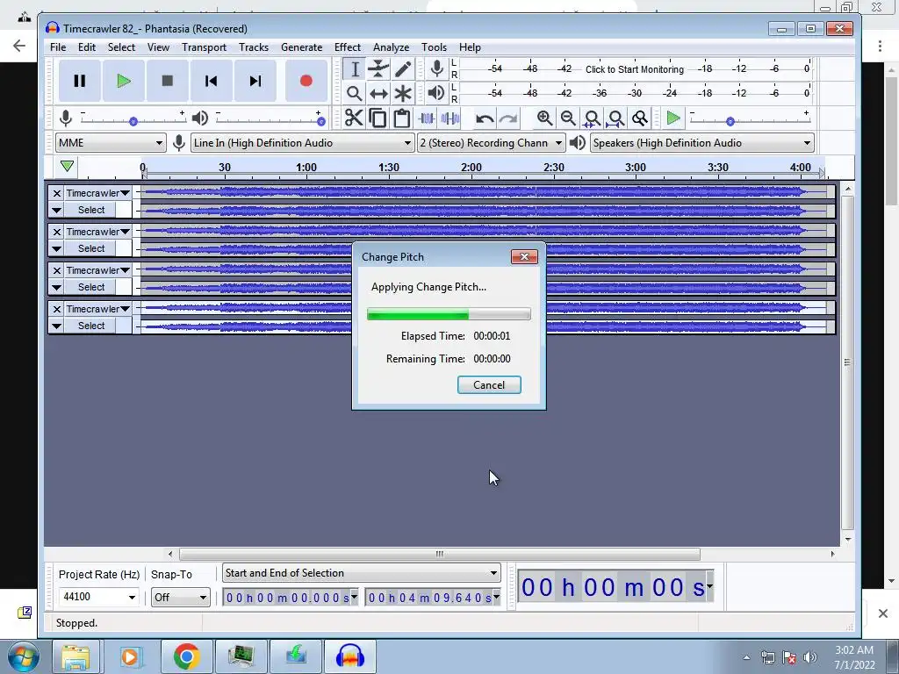The width and height of the screenshot is (899, 674).
Task: Open the Speakers playback device dropdown
Action: click(702, 143)
